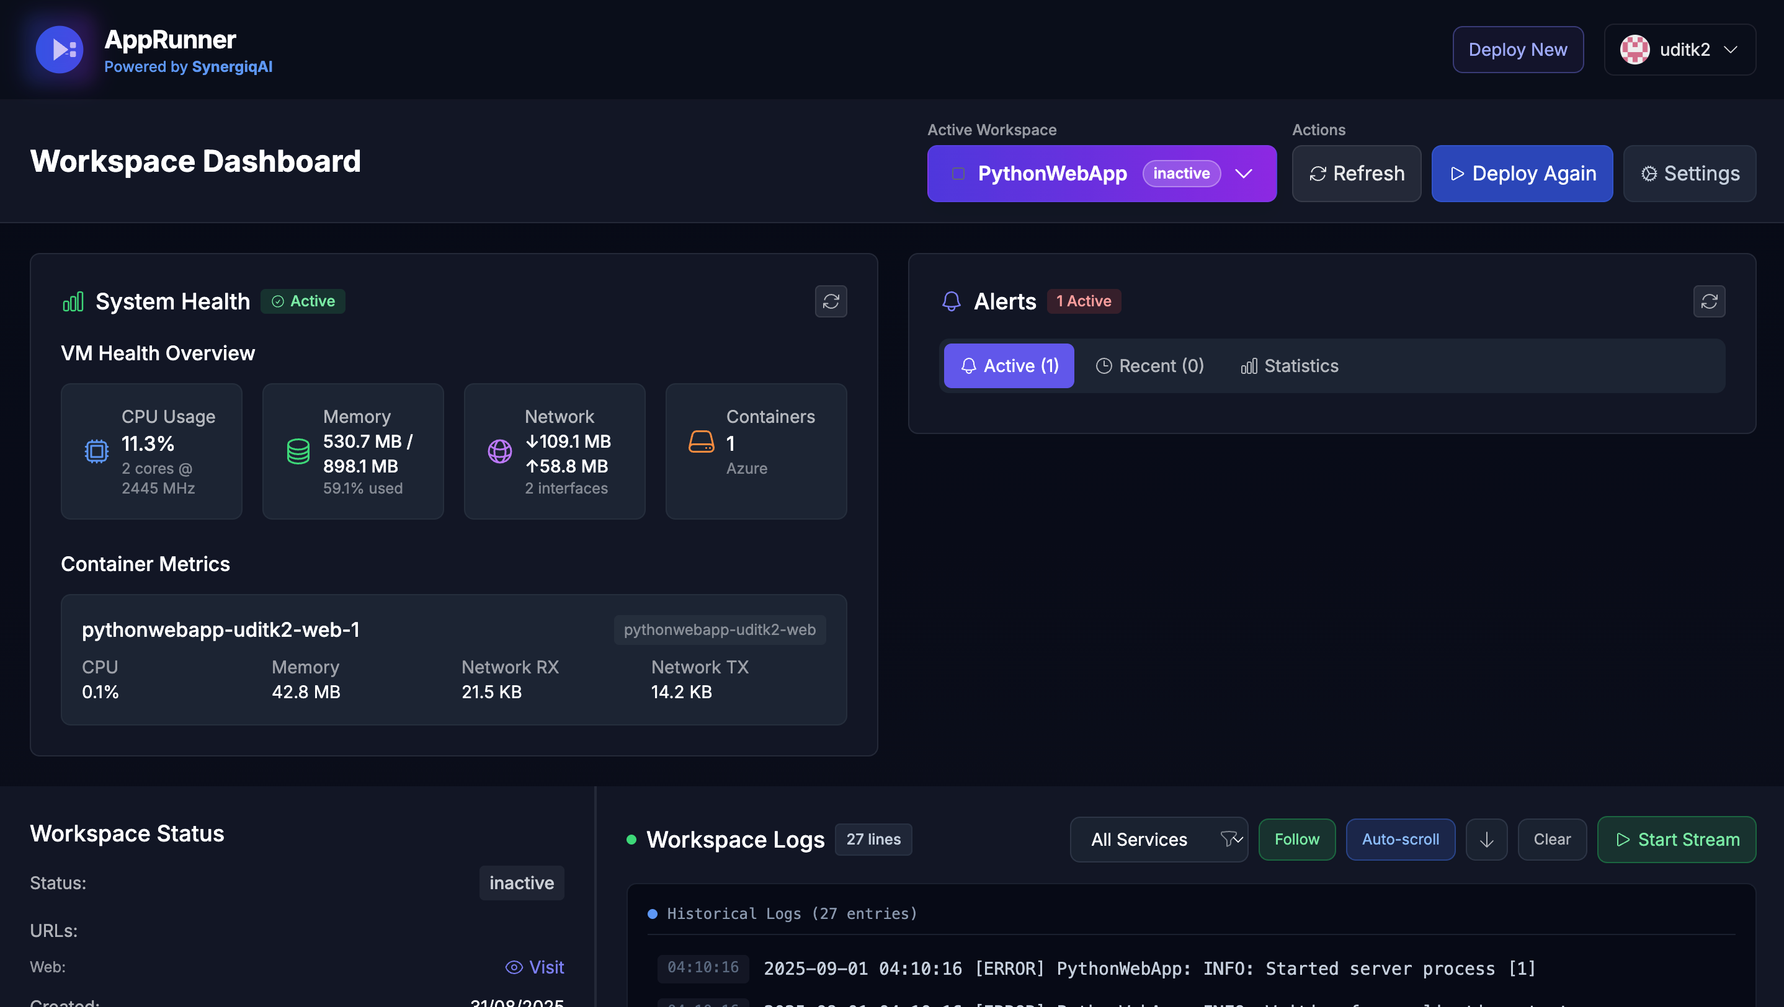The image size is (1784, 1007).
Task: Expand the PythonWebApp workspace selector
Action: tap(1101, 174)
